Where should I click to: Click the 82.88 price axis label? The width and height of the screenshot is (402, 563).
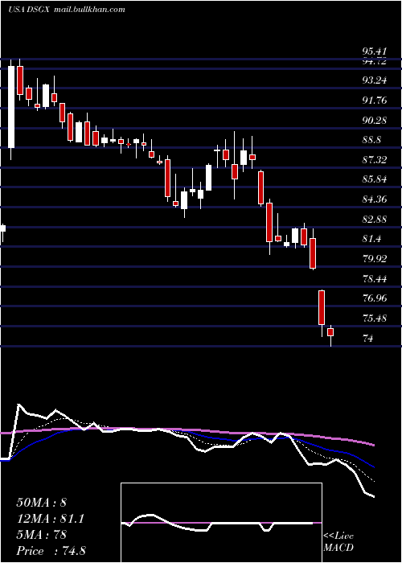click(375, 220)
